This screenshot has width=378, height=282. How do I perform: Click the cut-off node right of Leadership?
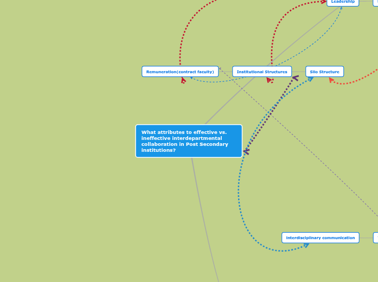(x=375, y=2)
